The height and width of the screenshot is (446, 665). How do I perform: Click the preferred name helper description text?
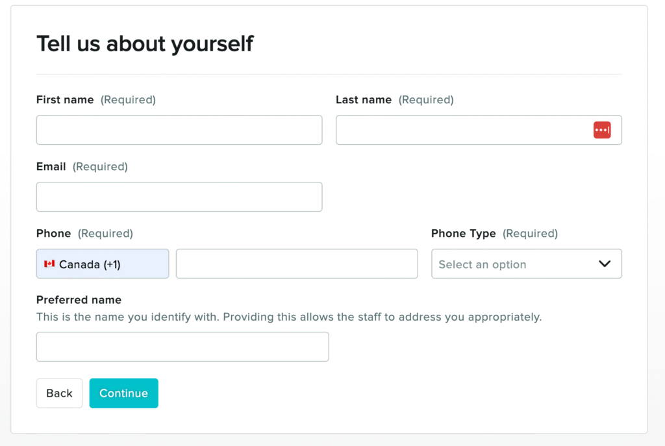coord(288,317)
